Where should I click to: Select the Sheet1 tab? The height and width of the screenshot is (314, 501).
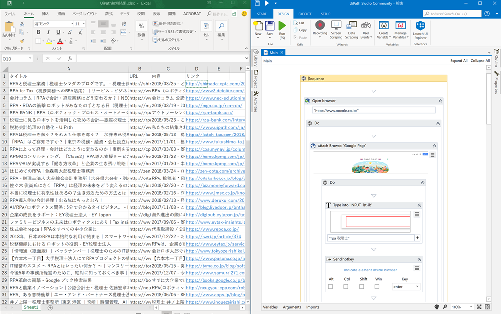31,307
